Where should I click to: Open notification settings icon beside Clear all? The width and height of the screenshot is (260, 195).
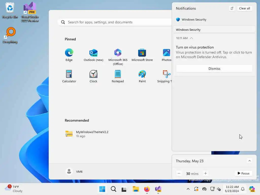232,8
